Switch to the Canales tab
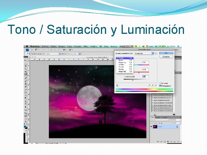Screen dimensions: 207x155 [x=158, y=117]
